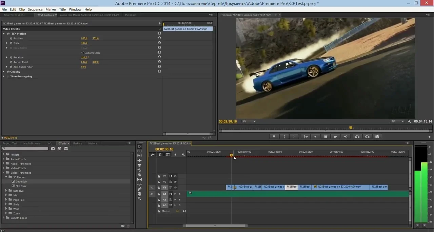Mute audio track A1
This screenshot has width=434, height=232.
click(175, 194)
